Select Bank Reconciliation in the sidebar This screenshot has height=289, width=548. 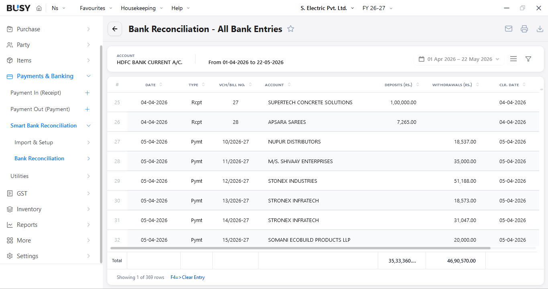[39, 158]
